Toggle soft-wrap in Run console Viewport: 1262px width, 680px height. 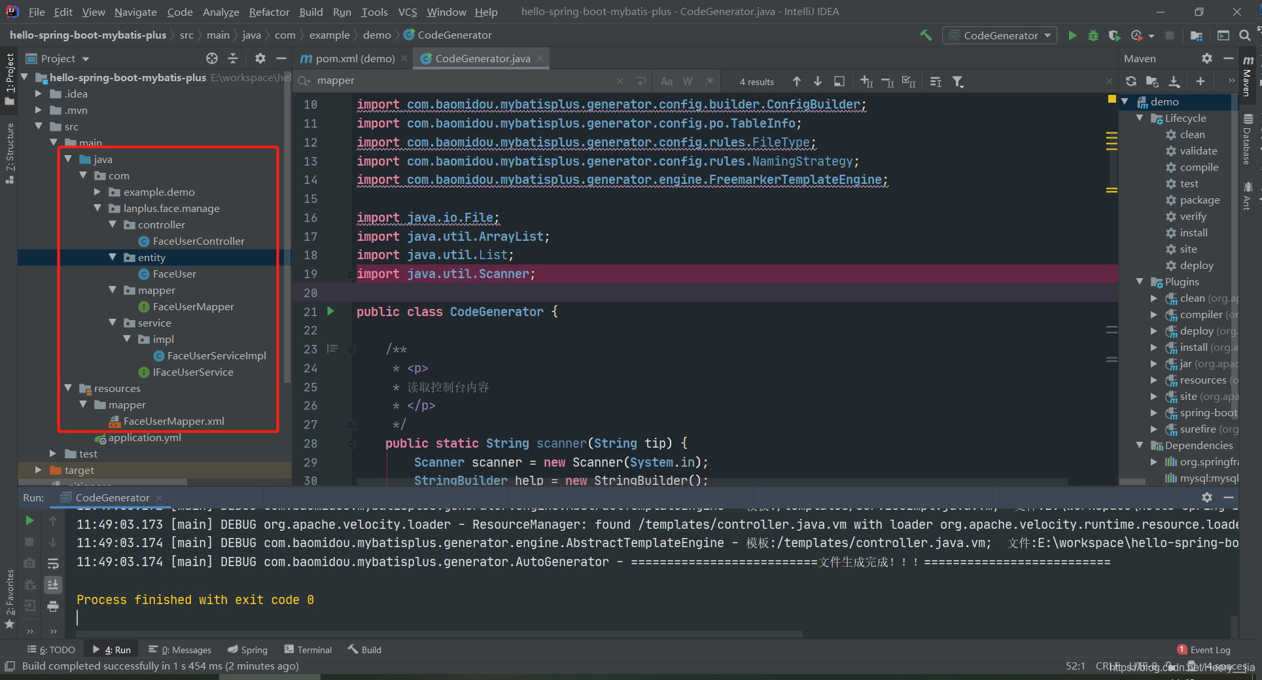pyautogui.click(x=53, y=564)
